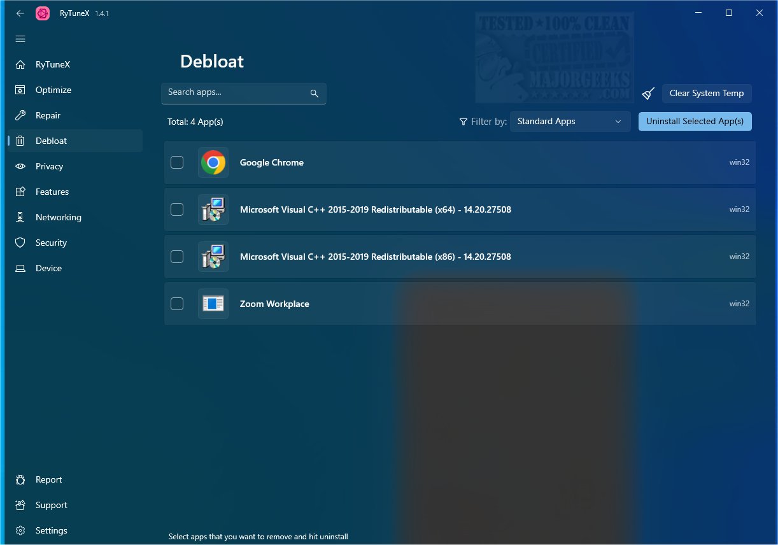778x545 pixels.
Task: Click the Clear System Temp button
Action: pyautogui.click(x=707, y=94)
